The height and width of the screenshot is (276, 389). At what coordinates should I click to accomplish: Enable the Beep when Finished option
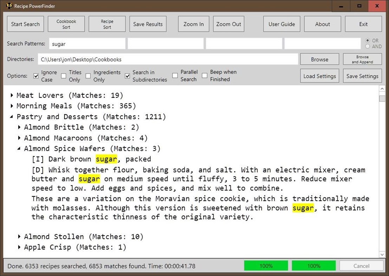[x=205, y=76]
